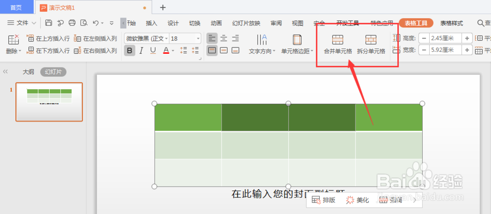491x214 pixels.
Task: Click the Print icon
Action: pyautogui.click(x=72, y=23)
